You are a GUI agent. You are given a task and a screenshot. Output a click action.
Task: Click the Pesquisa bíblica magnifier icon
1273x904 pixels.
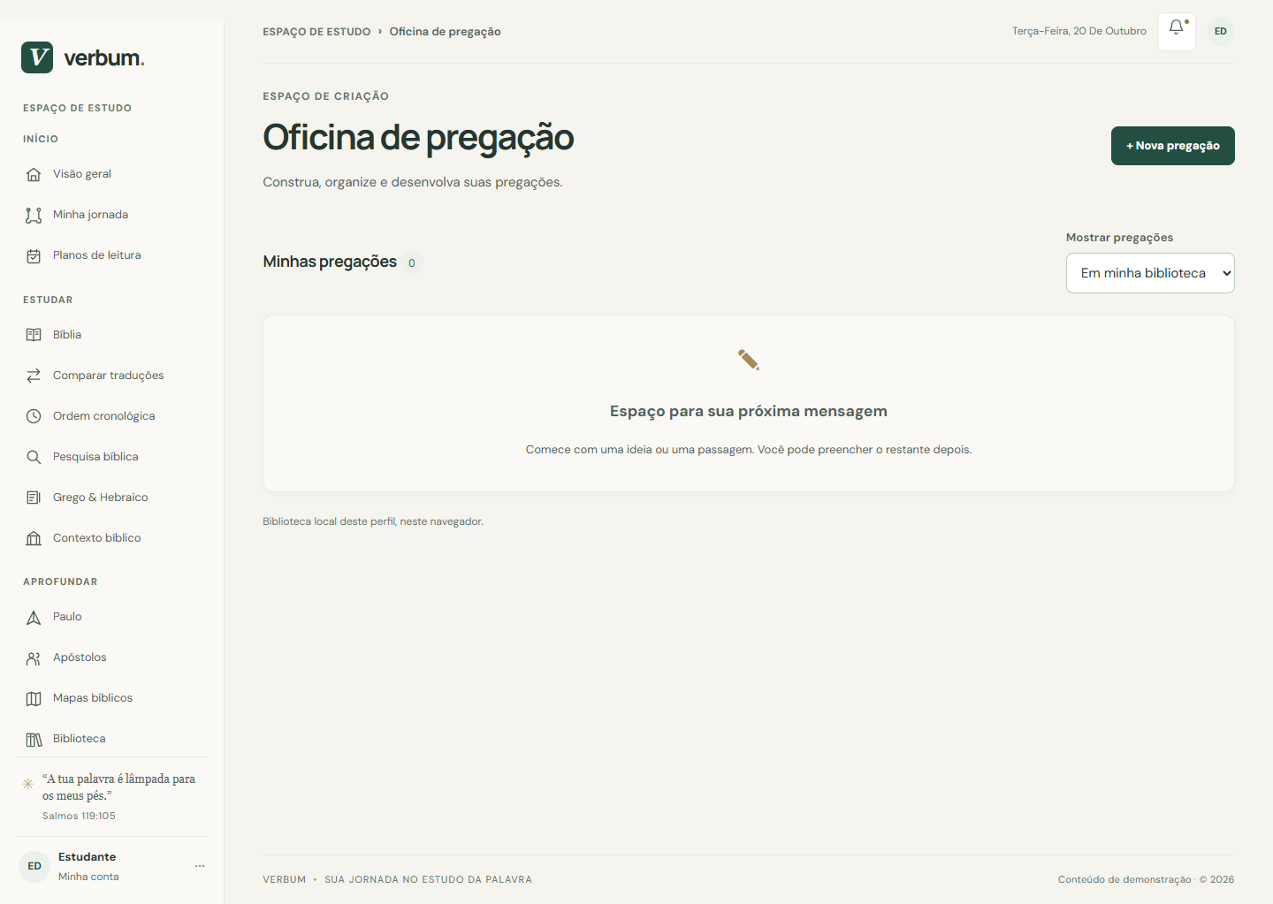click(x=34, y=457)
